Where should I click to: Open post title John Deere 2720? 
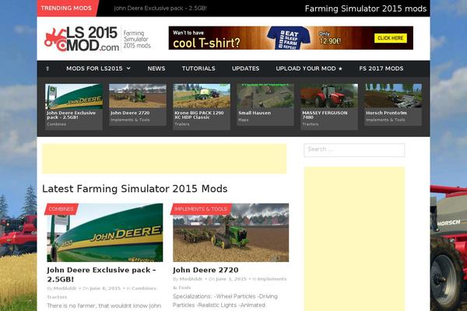tap(205, 271)
